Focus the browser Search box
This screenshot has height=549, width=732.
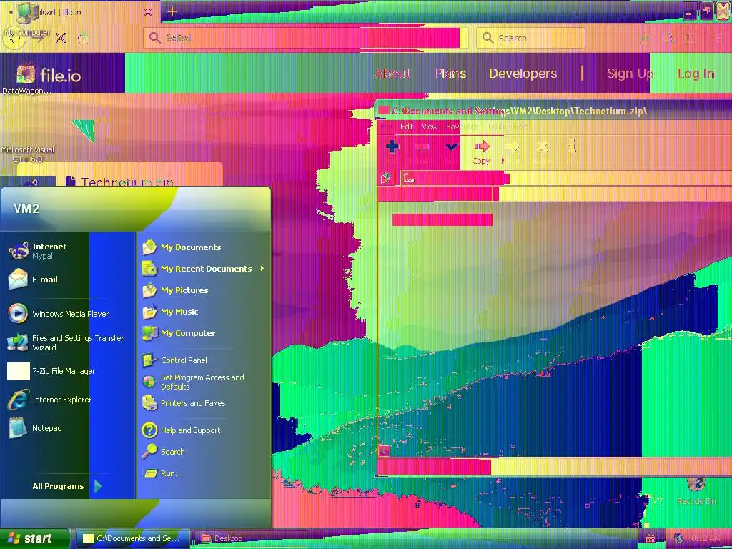pos(530,38)
